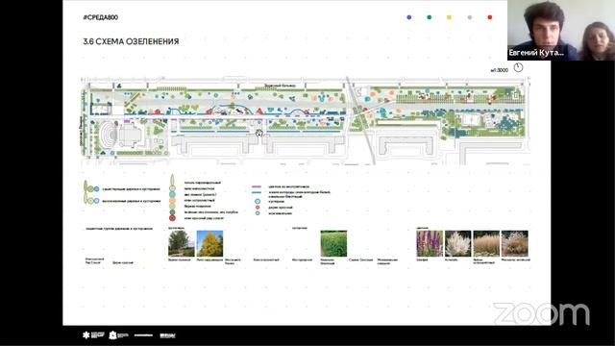
Task: Click the green dot in the slide header
Action: pos(430,17)
